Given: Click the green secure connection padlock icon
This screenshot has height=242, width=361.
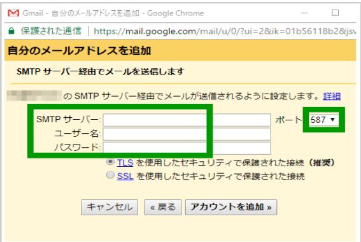Looking at the screenshot, I should 11,31.
